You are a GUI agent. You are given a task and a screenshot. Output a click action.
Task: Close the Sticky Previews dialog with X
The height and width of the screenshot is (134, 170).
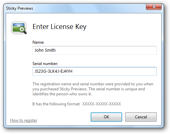[154, 7]
